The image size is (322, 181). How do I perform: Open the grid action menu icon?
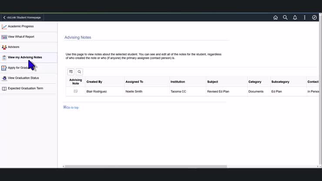tap(71, 72)
